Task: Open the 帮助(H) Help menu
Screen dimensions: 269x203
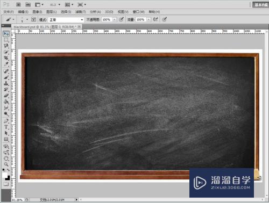Action: click(x=154, y=12)
